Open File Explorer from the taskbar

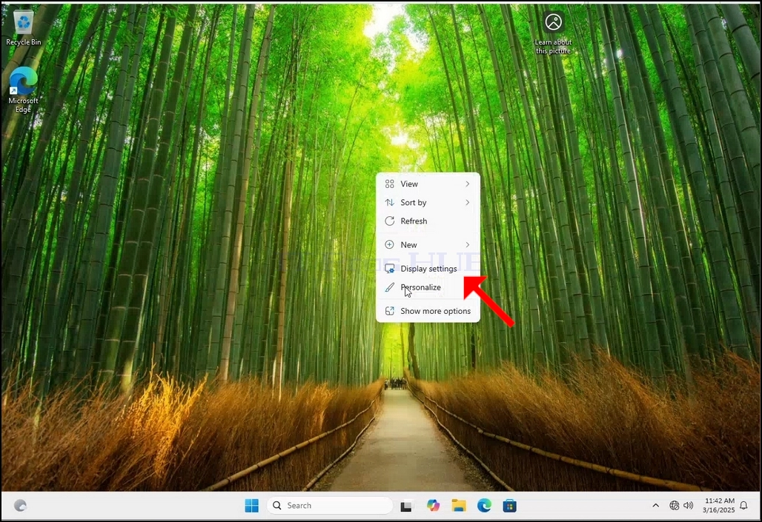coord(458,506)
